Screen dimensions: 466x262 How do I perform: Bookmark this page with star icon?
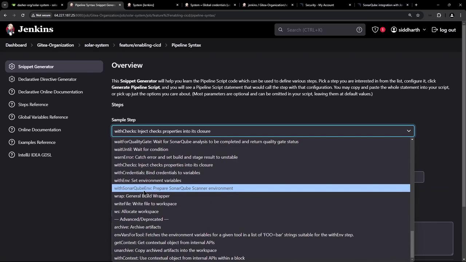point(418,15)
